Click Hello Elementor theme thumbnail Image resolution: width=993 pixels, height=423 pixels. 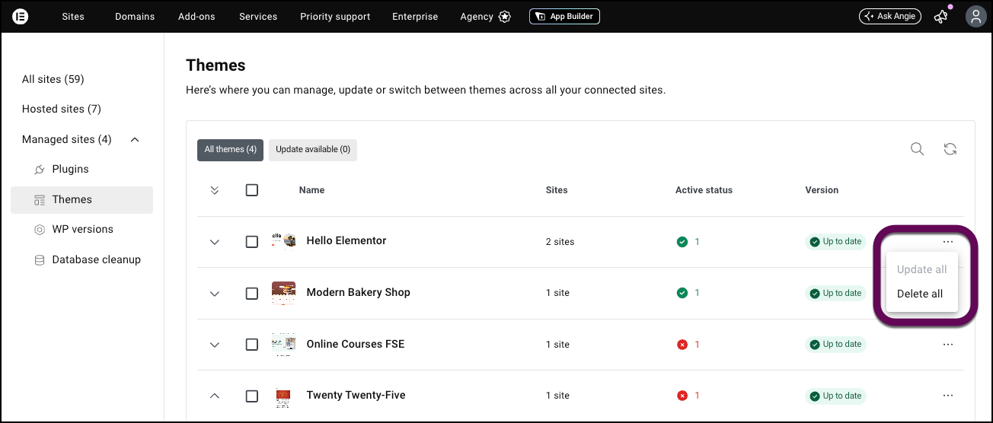point(284,241)
